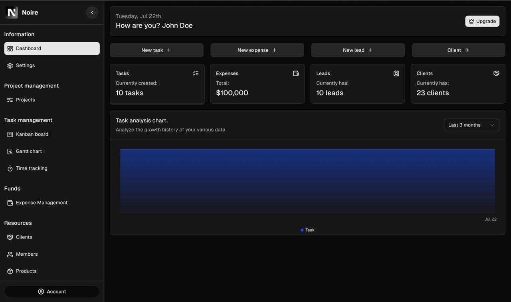Select the Members icon in the sidebar
The height and width of the screenshot is (302, 511).
(10, 254)
